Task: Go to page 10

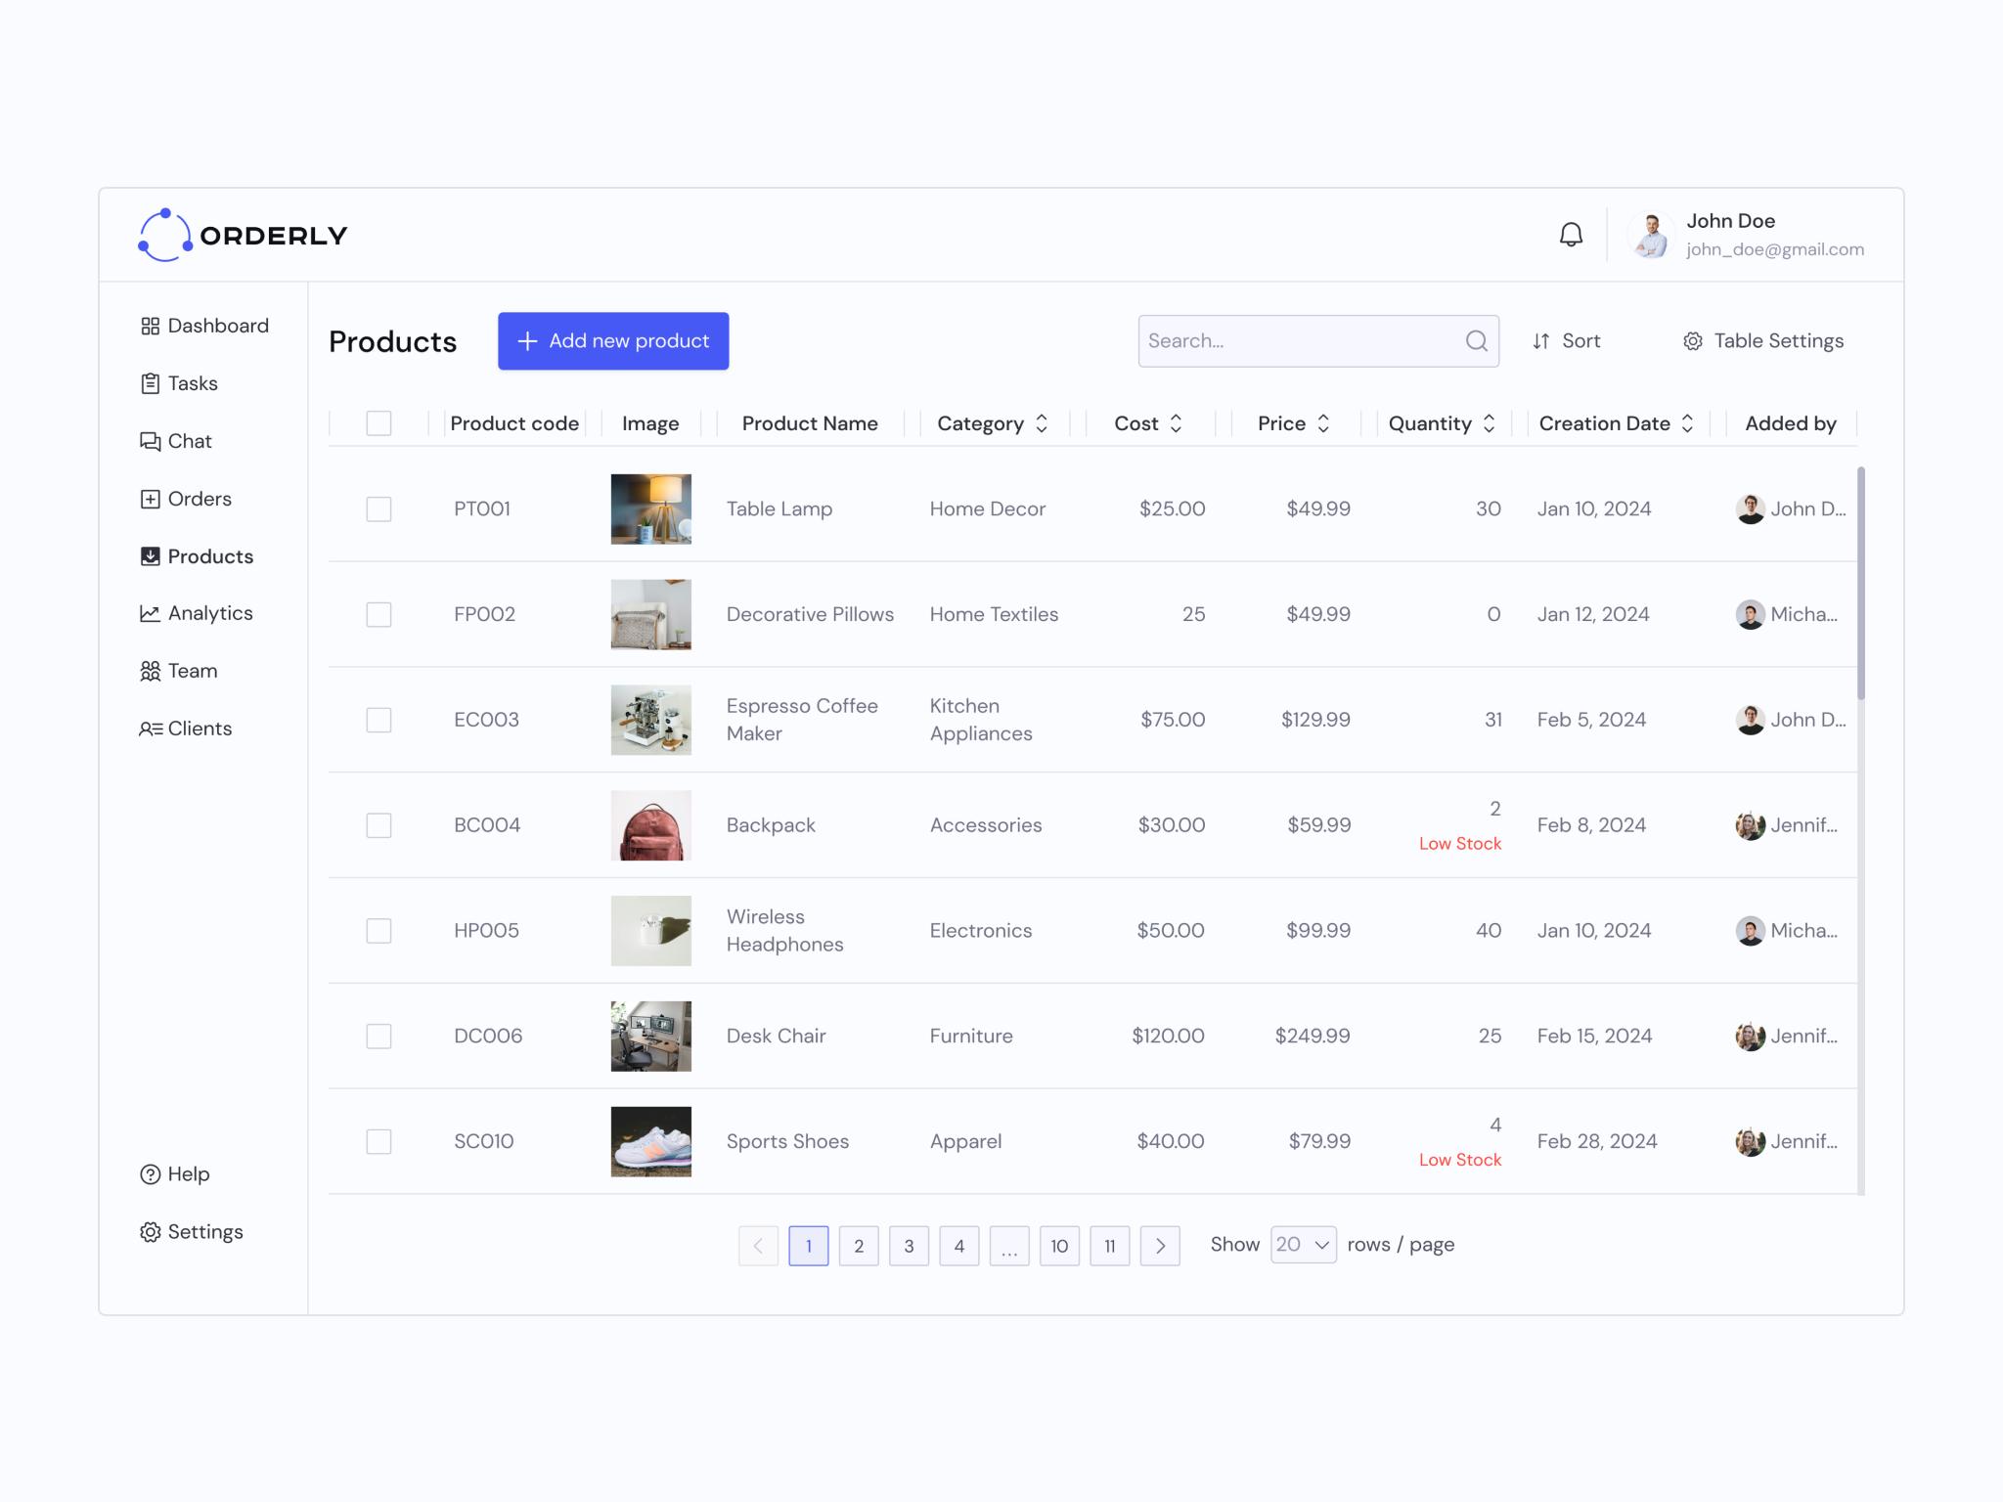Action: click(1059, 1246)
